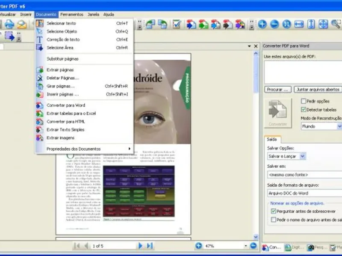Viewport: 342px width, 256px height.
Task: Click the large Converter button icon
Action: click(277, 113)
